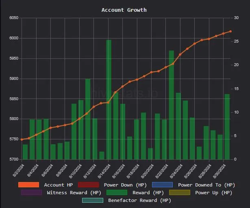Click the 8/14/2024 x-axis date label
Image resolution: width=250 pixels, height=208 pixels.
click(104, 171)
